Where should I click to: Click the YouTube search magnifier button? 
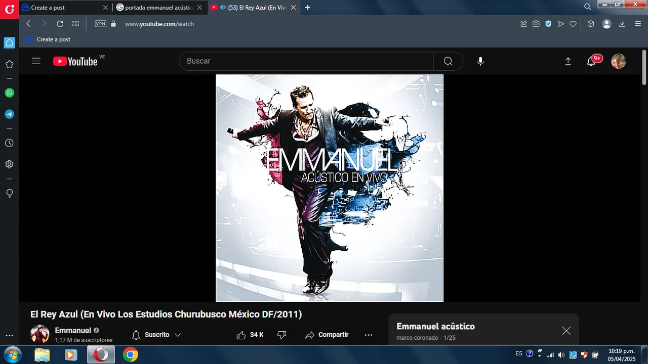tap(448, 61)
